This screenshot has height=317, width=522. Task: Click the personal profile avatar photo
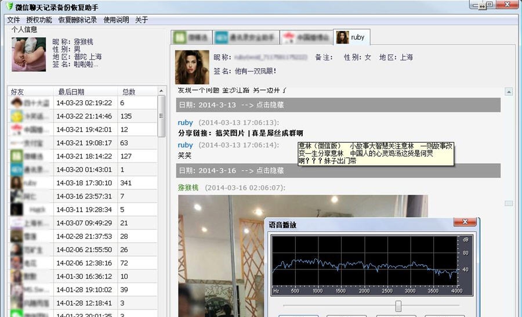(x=28, y=55)
